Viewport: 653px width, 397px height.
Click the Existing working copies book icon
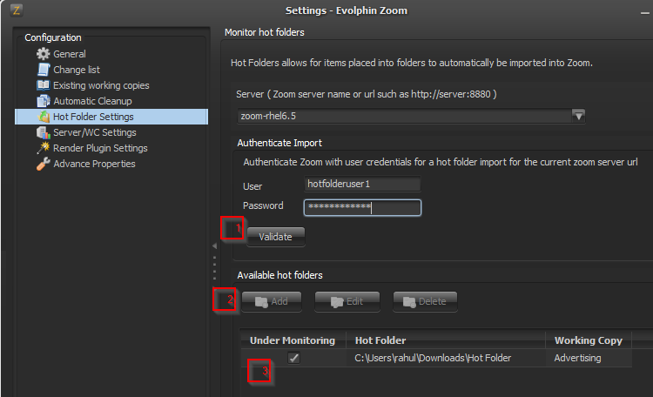(43, 85)
